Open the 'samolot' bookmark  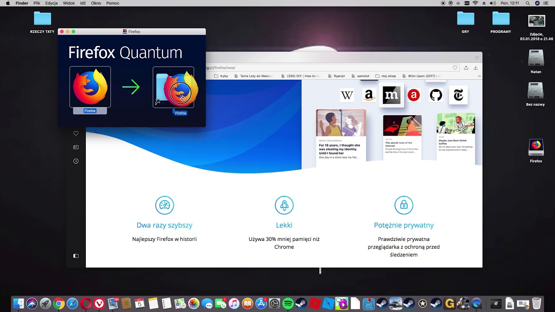click(x=360, y=76)
